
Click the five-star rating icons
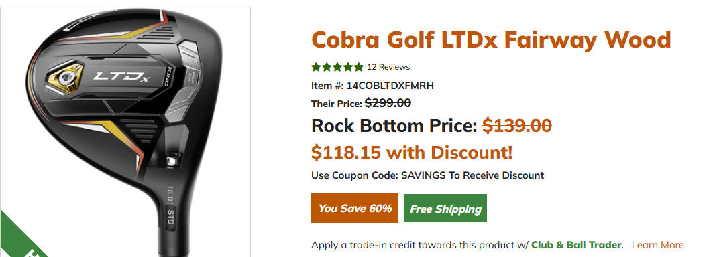(337, 67)
